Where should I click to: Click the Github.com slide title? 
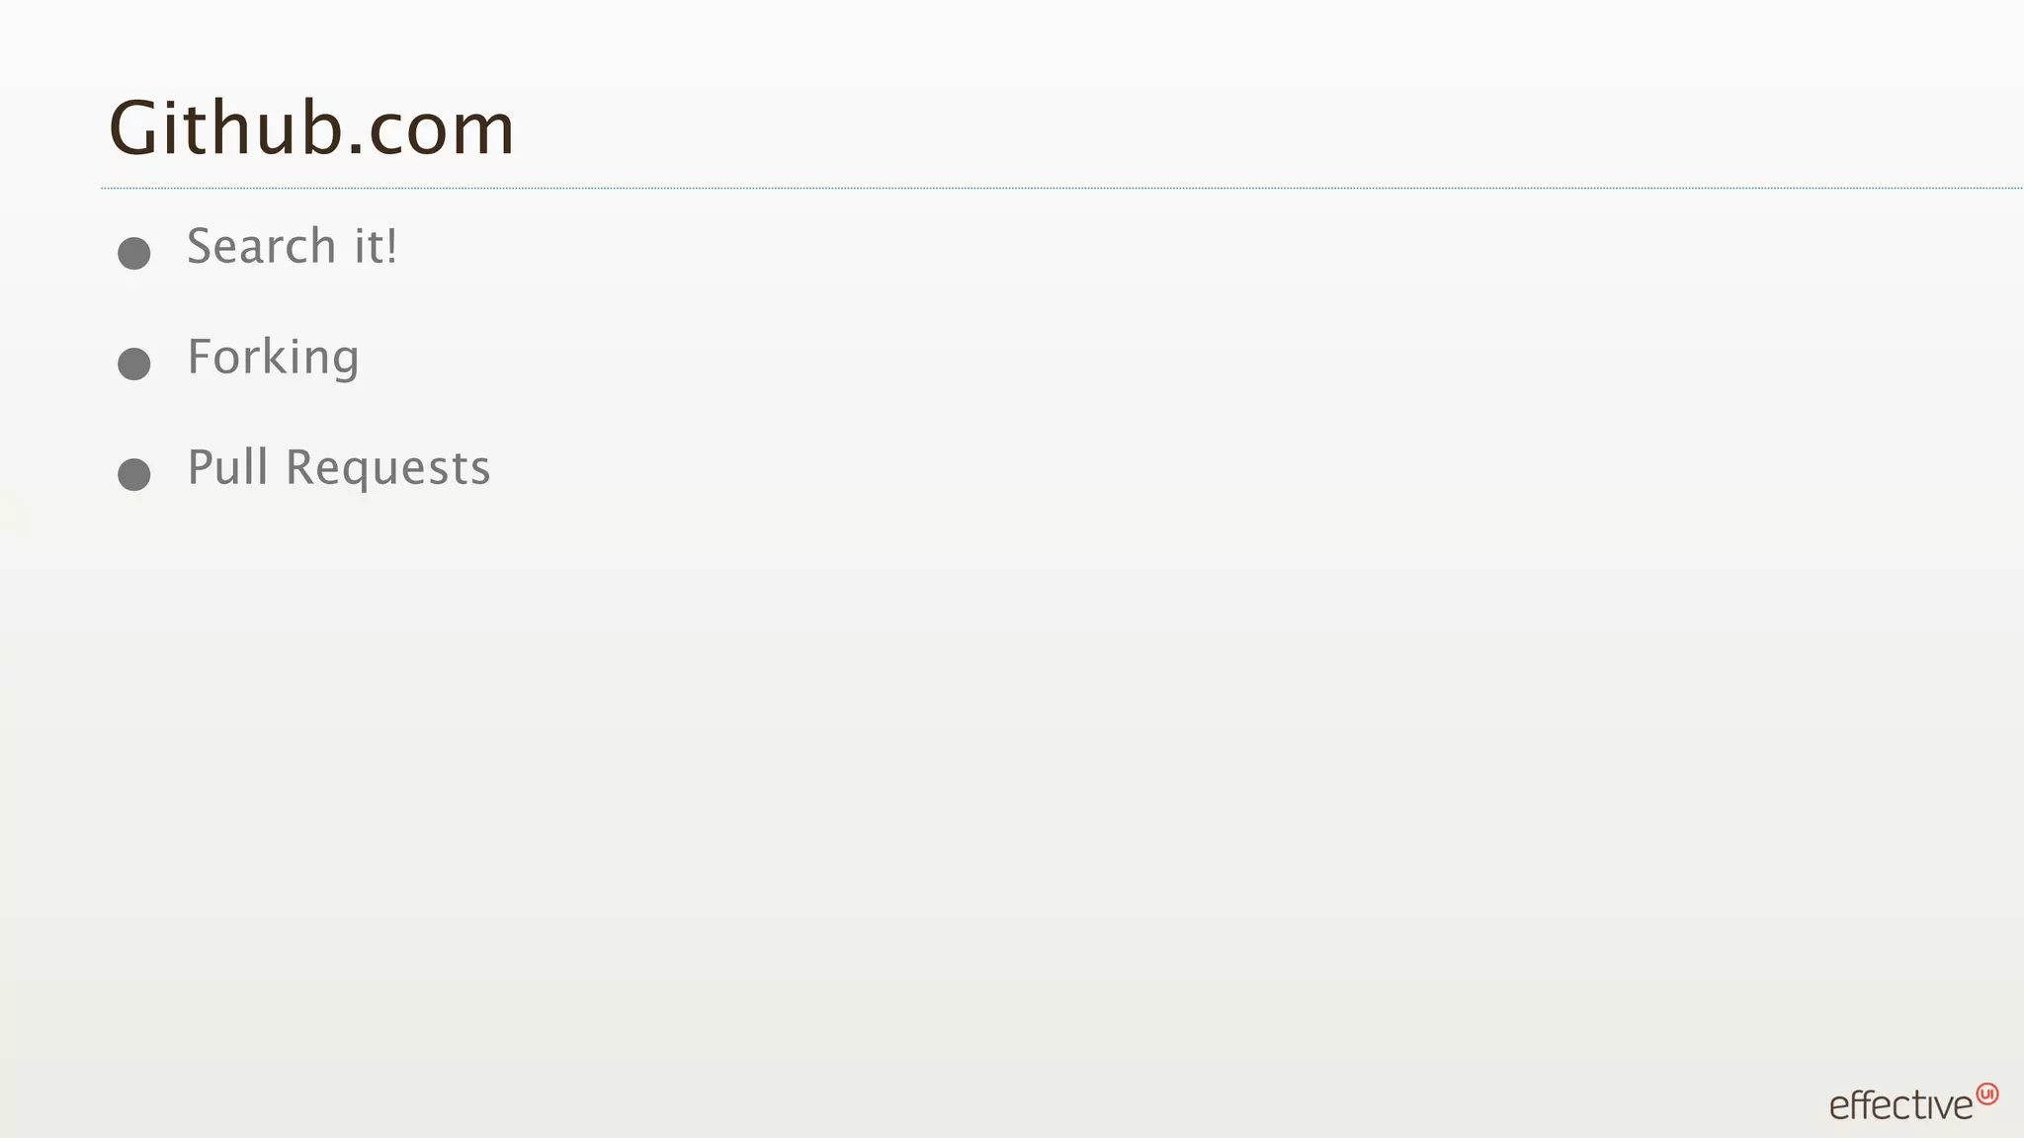[x=311, y=128]
